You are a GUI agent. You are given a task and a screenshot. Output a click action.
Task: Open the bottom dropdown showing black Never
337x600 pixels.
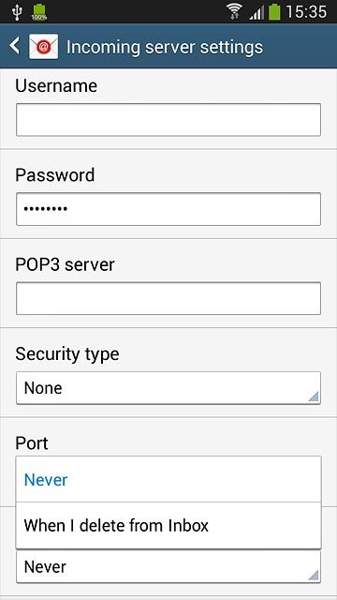coord(168,566)
